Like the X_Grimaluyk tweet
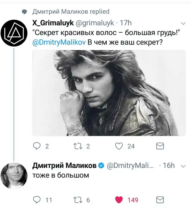This screenshot has width=191, height=209. click(x=119, y=146)
